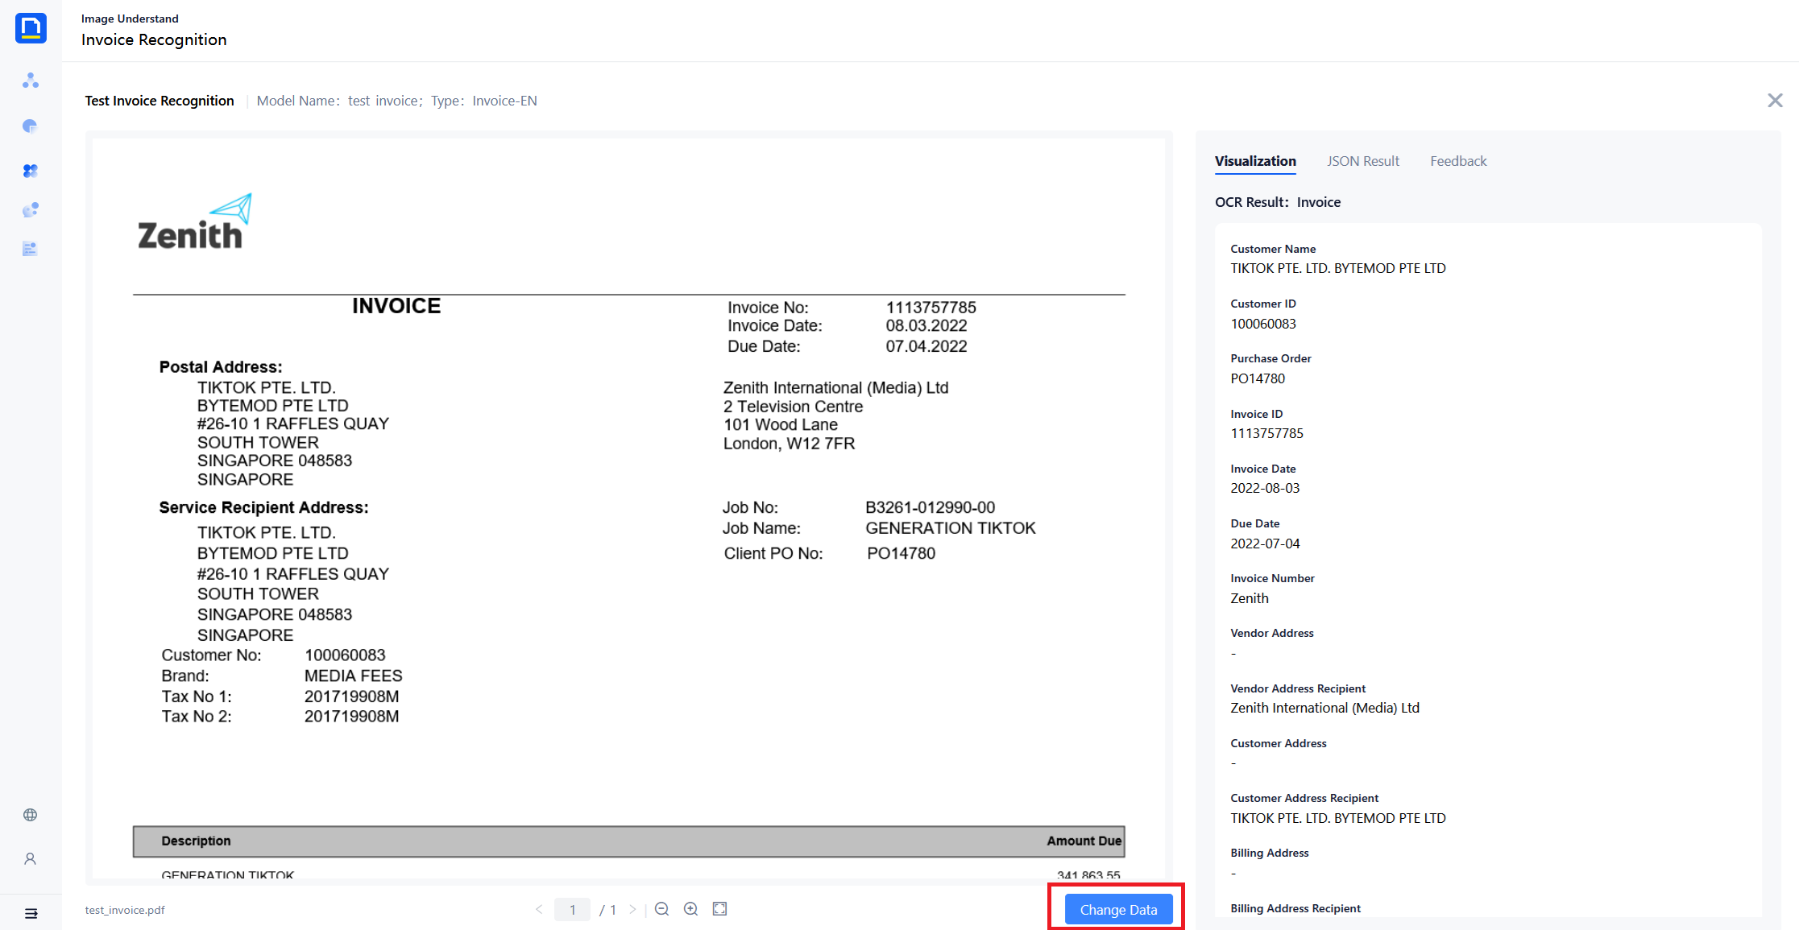Switch to the JSON Result tab
Screen dimensions: 1799x930
(1363, 161)
